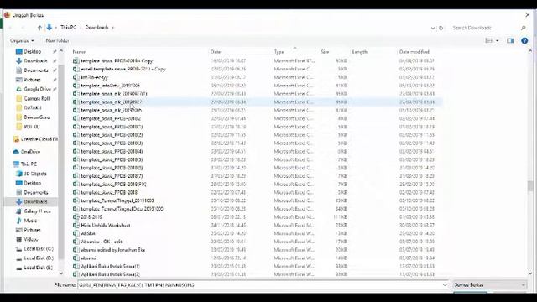Viewport: 537px width, 302px height.
Task: Open Local Disk (D:) drive
Action: pyautogui.click(x=39, y=258)
